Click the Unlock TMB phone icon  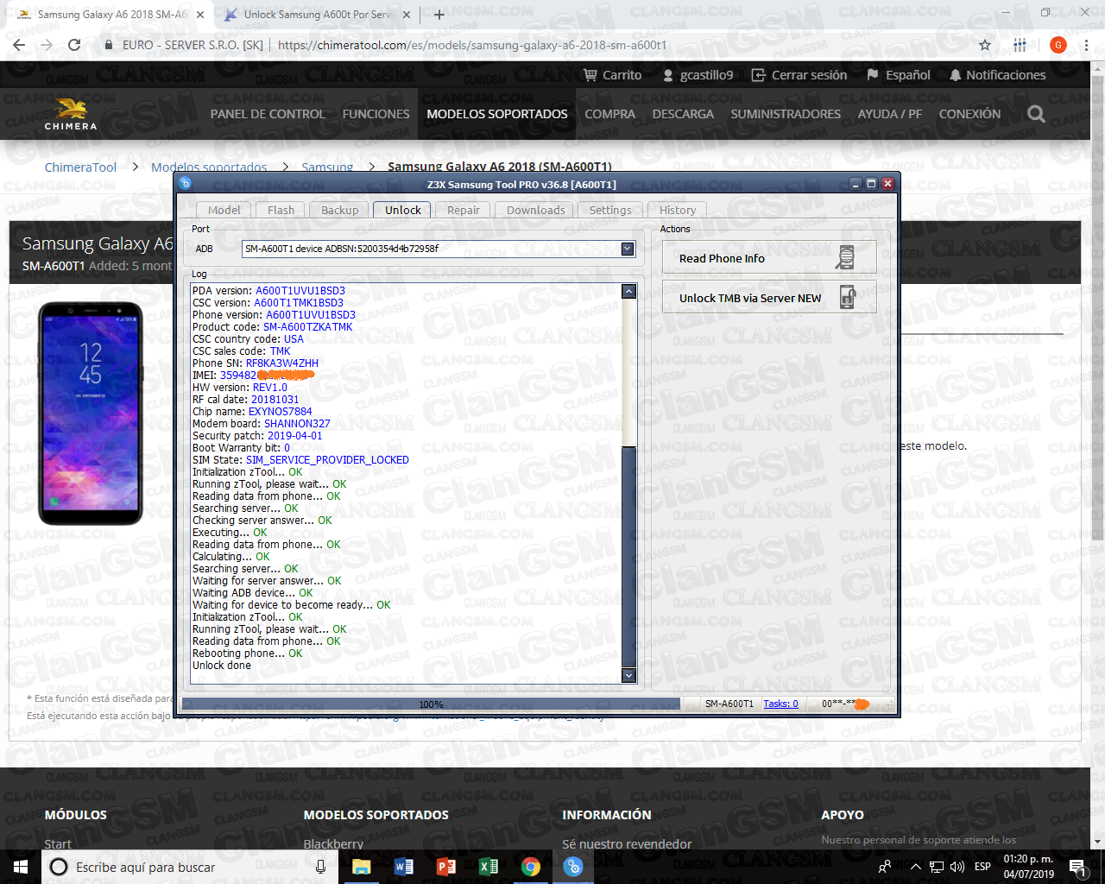pyautogui.click(x=847, y=297)
